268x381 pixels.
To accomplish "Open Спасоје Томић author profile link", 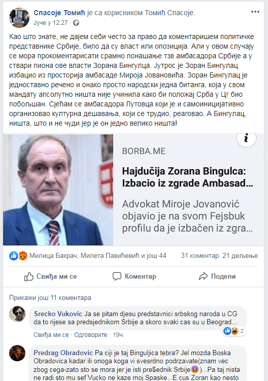I will pyautogui.click(x=59, y=13).
